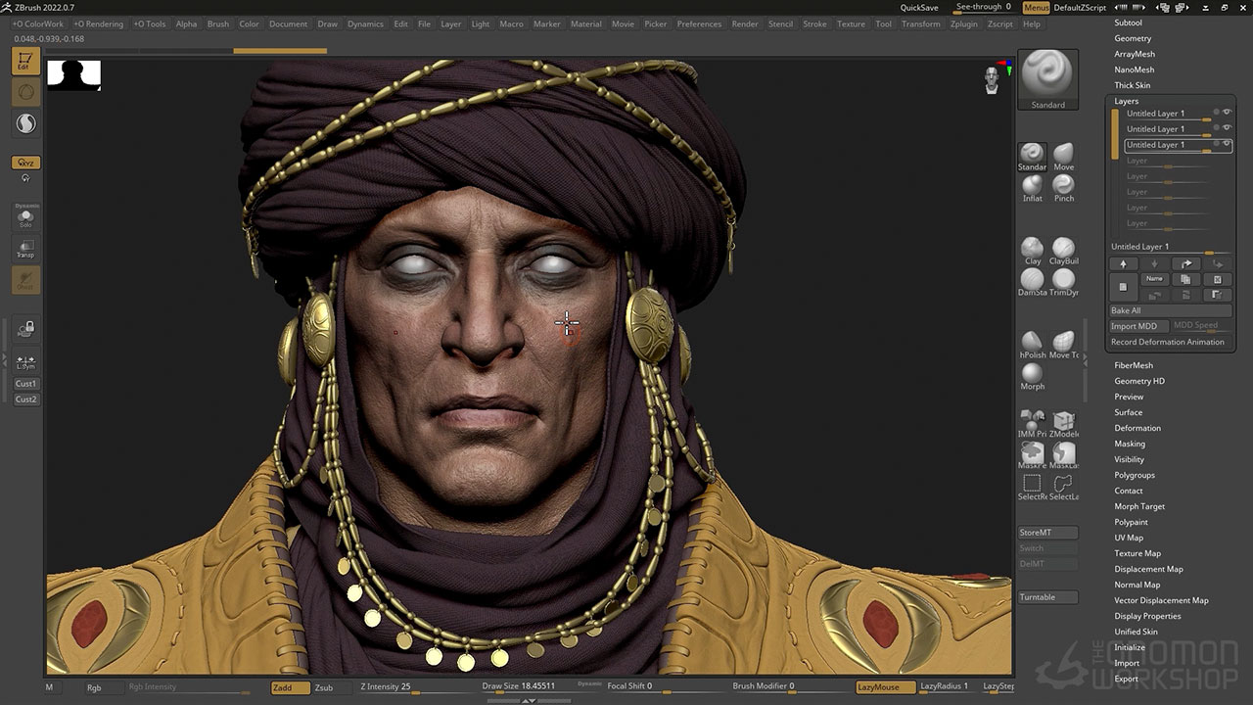Select the DamStandard brush
The height and width of the screenshot is (705, 1253).
click(x=1032, y=280)
